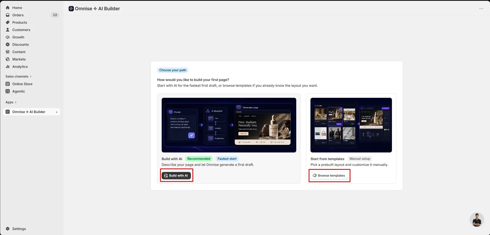
Task: Open the Content menu item
Action: (32, 52)
